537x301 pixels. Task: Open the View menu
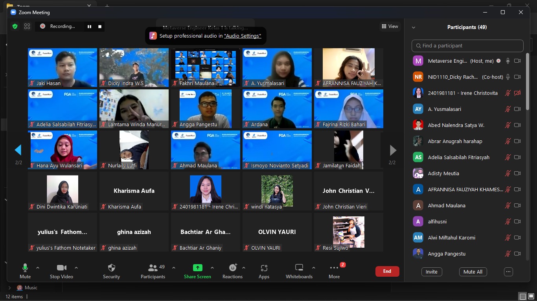[390, 26]
